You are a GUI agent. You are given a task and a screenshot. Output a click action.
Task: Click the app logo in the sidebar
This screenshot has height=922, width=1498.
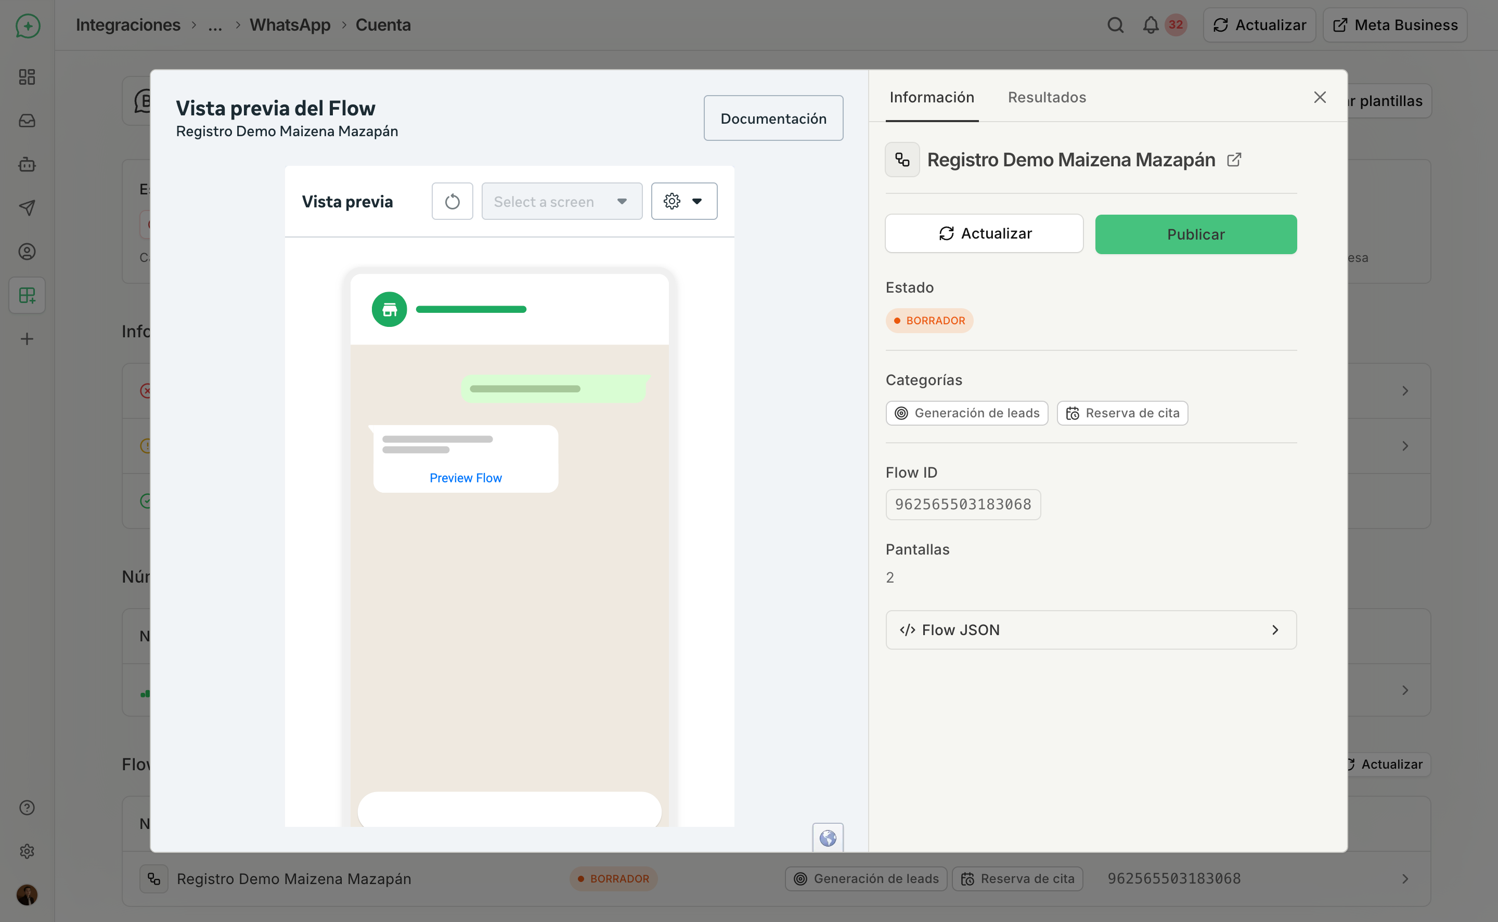coord(28,25)
